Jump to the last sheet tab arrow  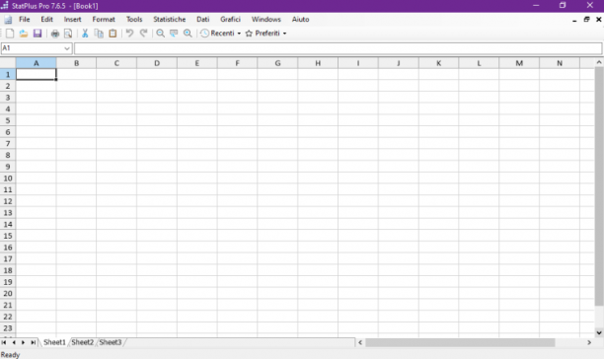(x=34, y=342)
